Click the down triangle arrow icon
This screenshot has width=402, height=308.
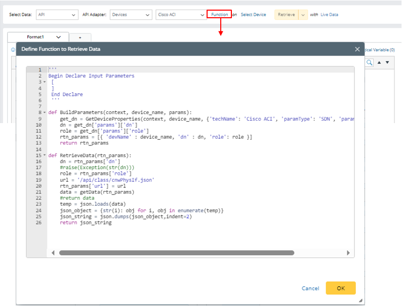pyautogui.click(x=387, y=62)
